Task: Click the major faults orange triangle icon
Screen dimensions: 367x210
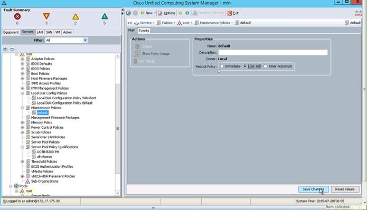Action: (x=46, y=16)
